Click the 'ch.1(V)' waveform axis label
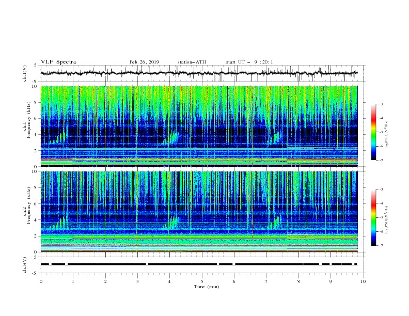Screen dimensions: 409x316 click(x=25, y=73)
